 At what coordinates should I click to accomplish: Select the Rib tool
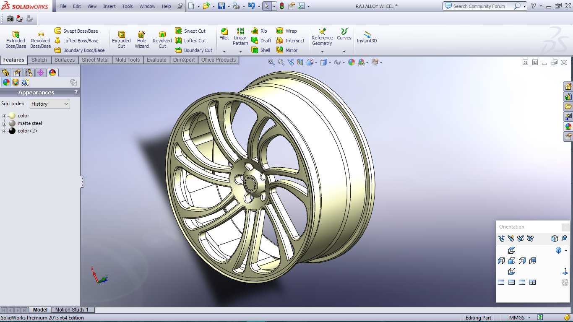pyautogui.click(x=259, y=31)
